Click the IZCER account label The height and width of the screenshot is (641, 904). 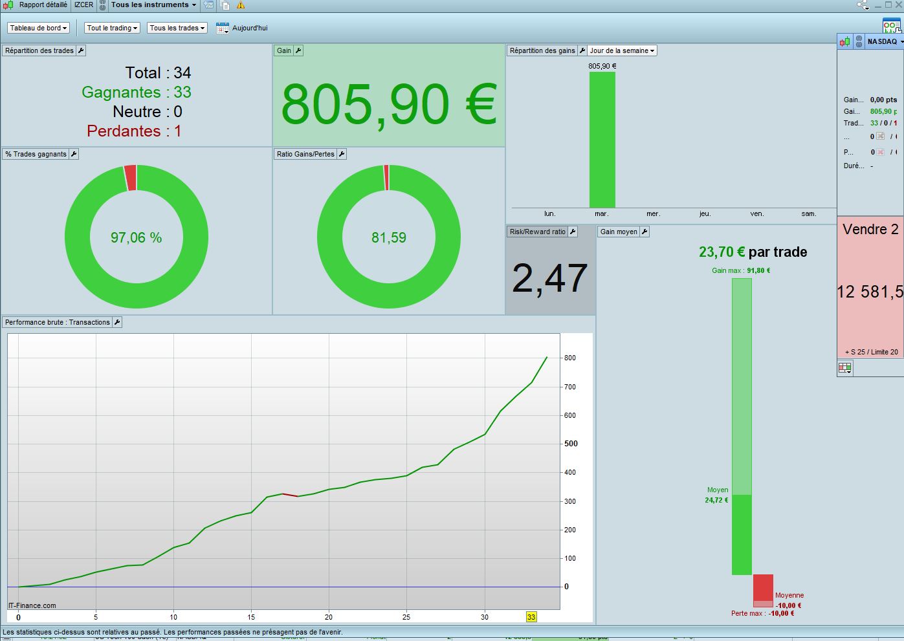[x=83, y=5]
